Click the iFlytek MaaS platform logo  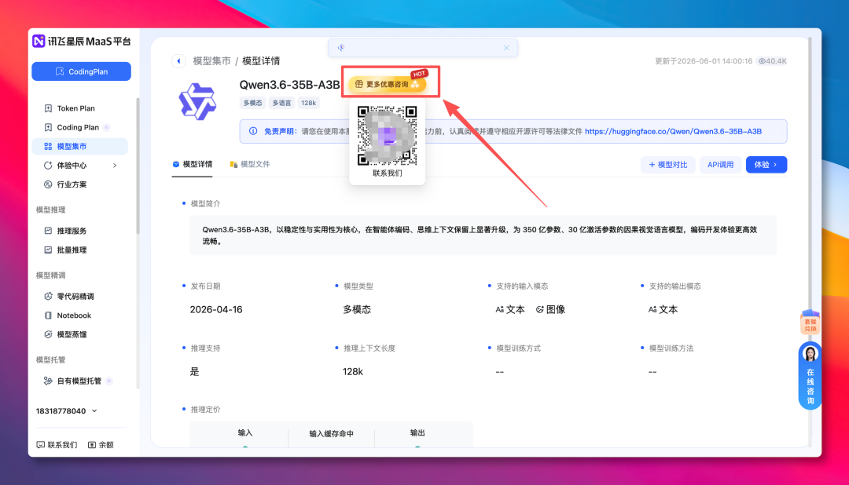point(82,41)
